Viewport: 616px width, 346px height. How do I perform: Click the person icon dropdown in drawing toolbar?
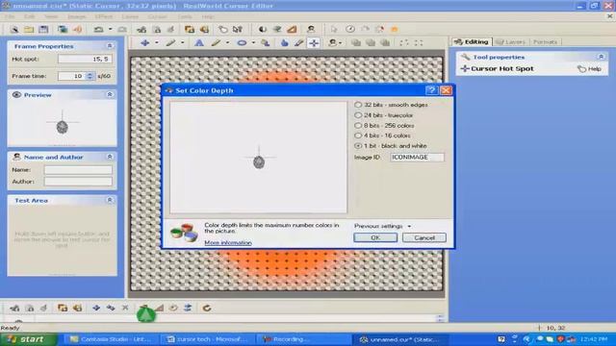335,42
